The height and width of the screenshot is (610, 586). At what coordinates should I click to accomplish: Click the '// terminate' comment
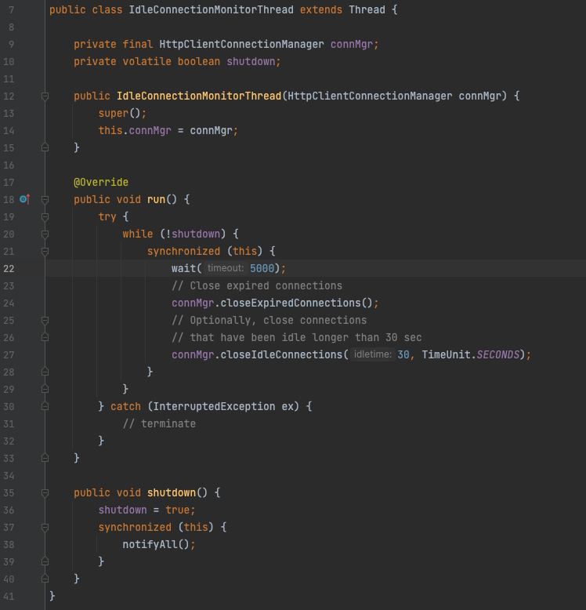(159, 423)
